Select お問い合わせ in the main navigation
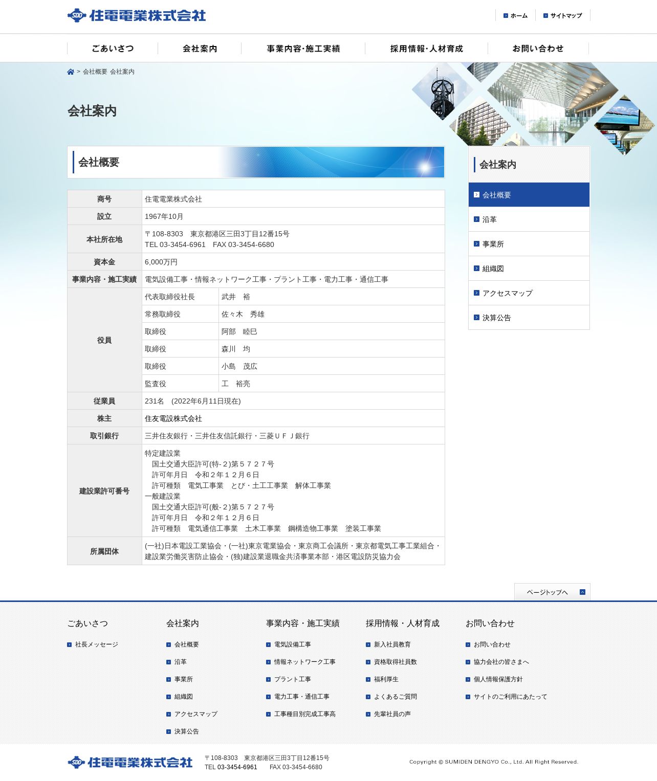The height and width of the screenshot is (781, 657). (538, 49)
